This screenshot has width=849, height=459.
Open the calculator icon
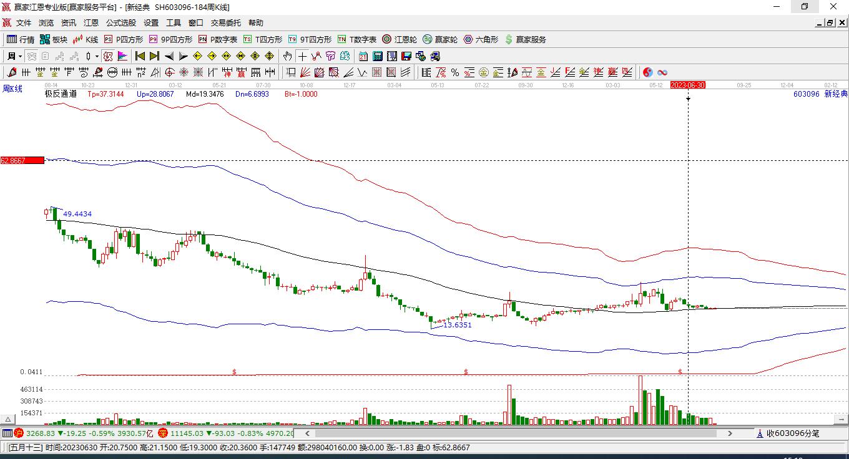click(378, 56)
